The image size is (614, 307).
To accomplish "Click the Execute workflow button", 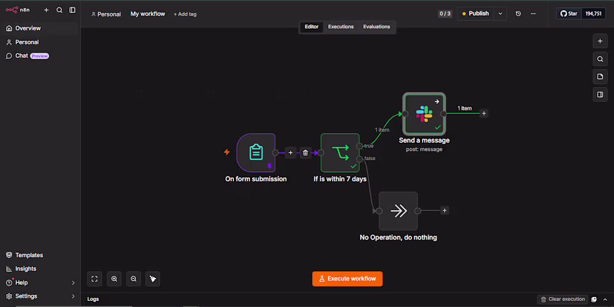I will pos(347,279).
